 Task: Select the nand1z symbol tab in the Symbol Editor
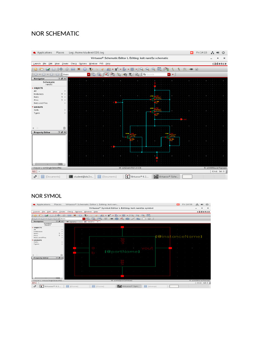(x=91, y=222)
